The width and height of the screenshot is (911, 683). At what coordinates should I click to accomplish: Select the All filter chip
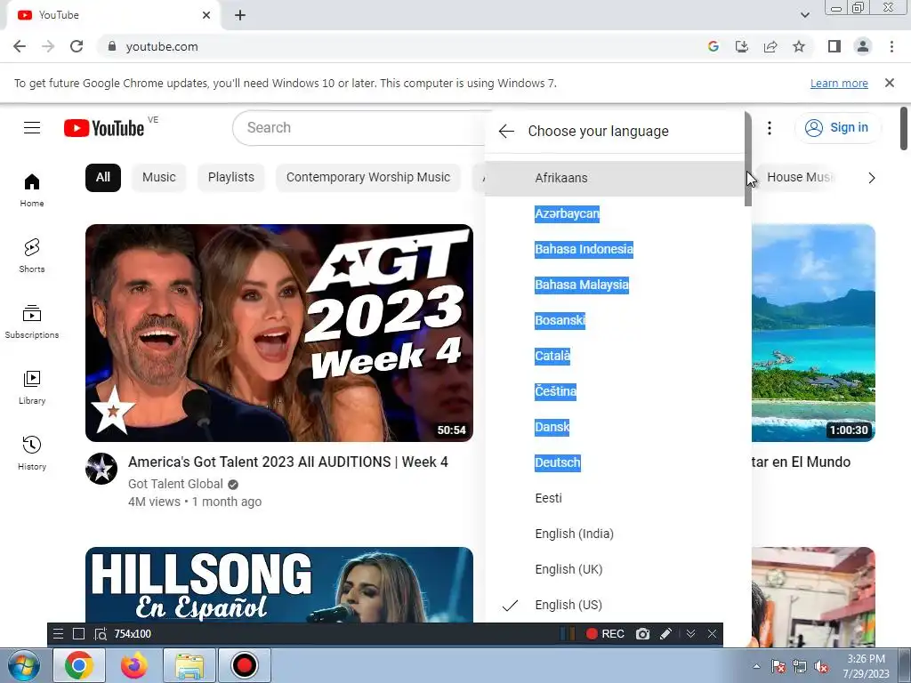coord(103,177)
